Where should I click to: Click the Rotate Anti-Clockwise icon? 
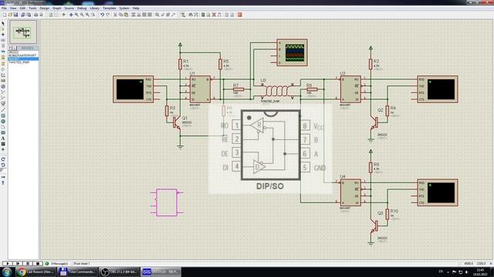[3, 165]
